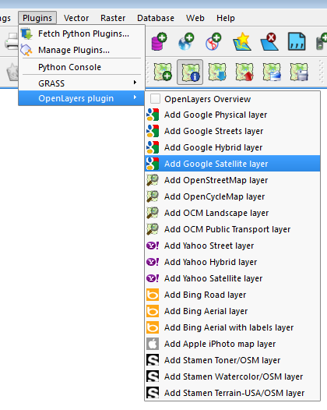Expand the OpenLayers plugin submenu
This screenshot has width=327, height=410.
(82, 98)
